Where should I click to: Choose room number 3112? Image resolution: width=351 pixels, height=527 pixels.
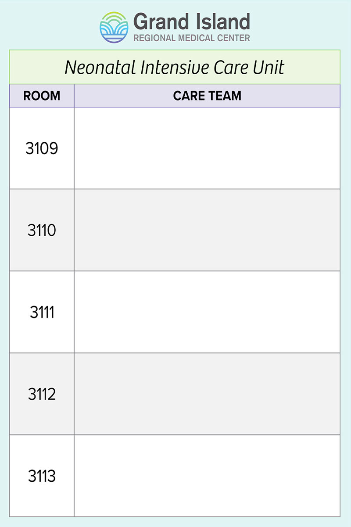pos(42,394)
